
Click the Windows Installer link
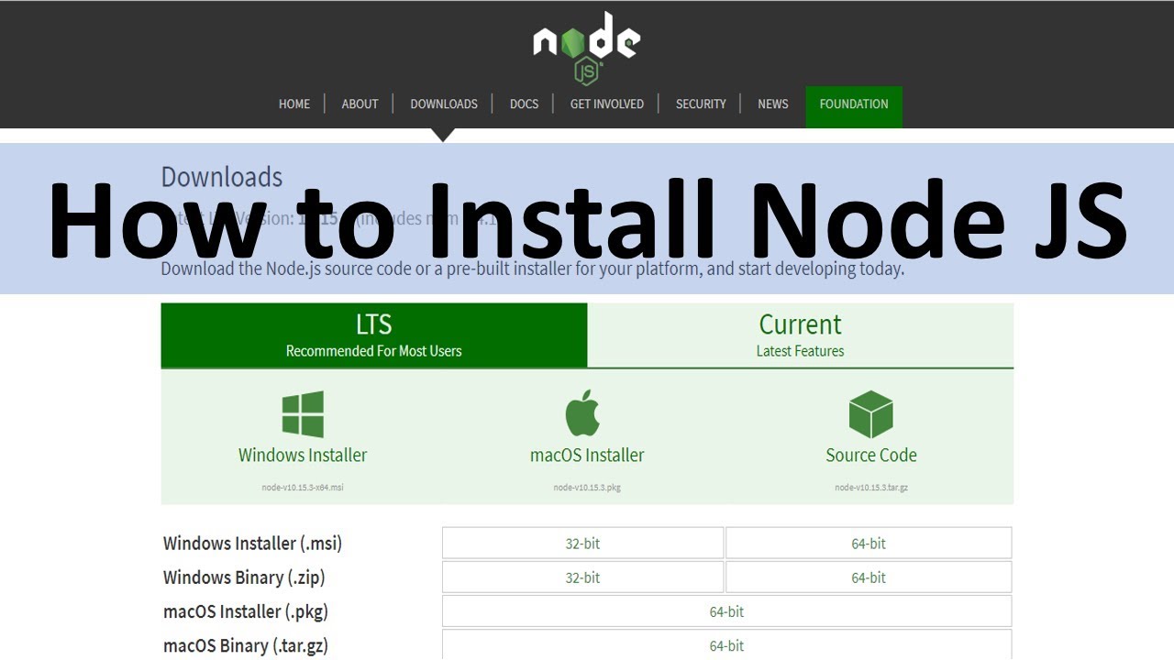coord(303,455)
